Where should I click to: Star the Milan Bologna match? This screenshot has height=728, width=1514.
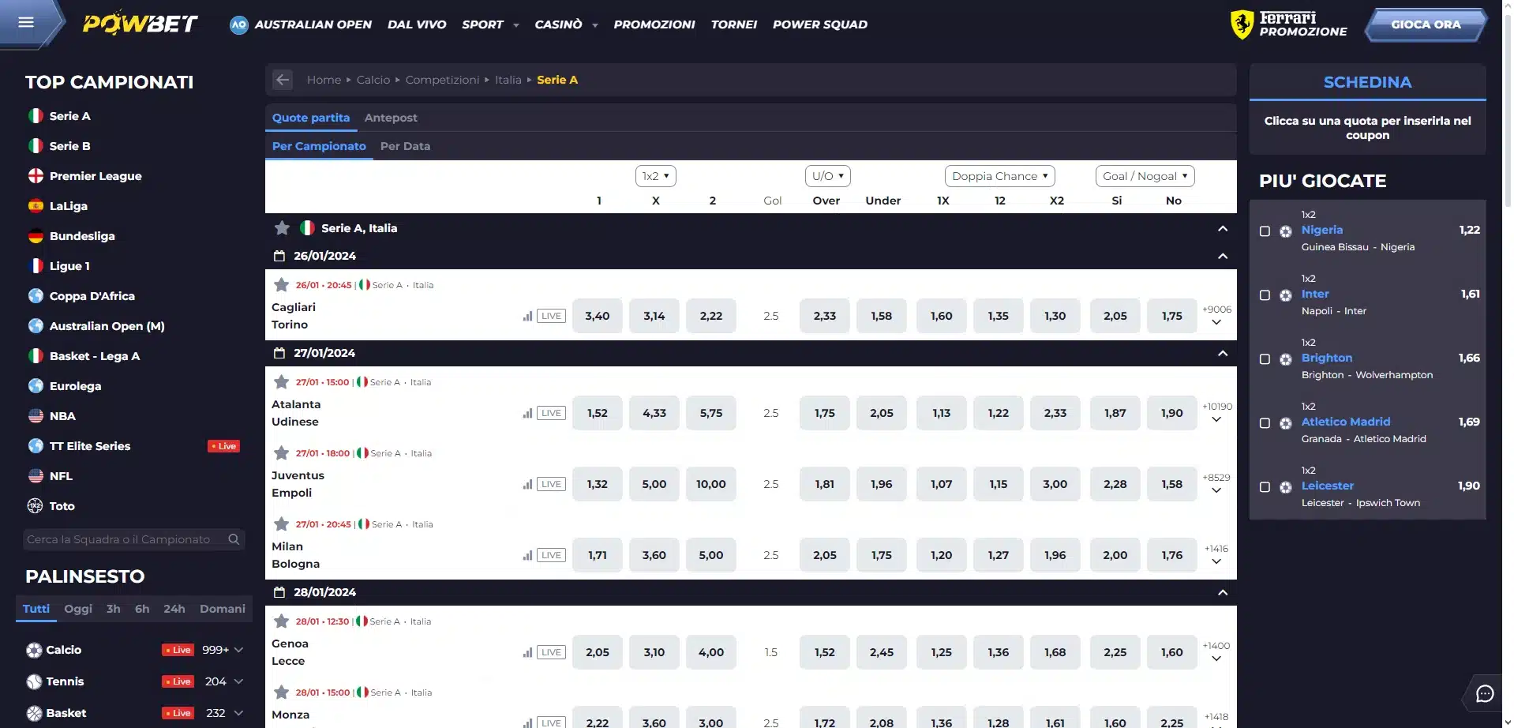point(281,523)
